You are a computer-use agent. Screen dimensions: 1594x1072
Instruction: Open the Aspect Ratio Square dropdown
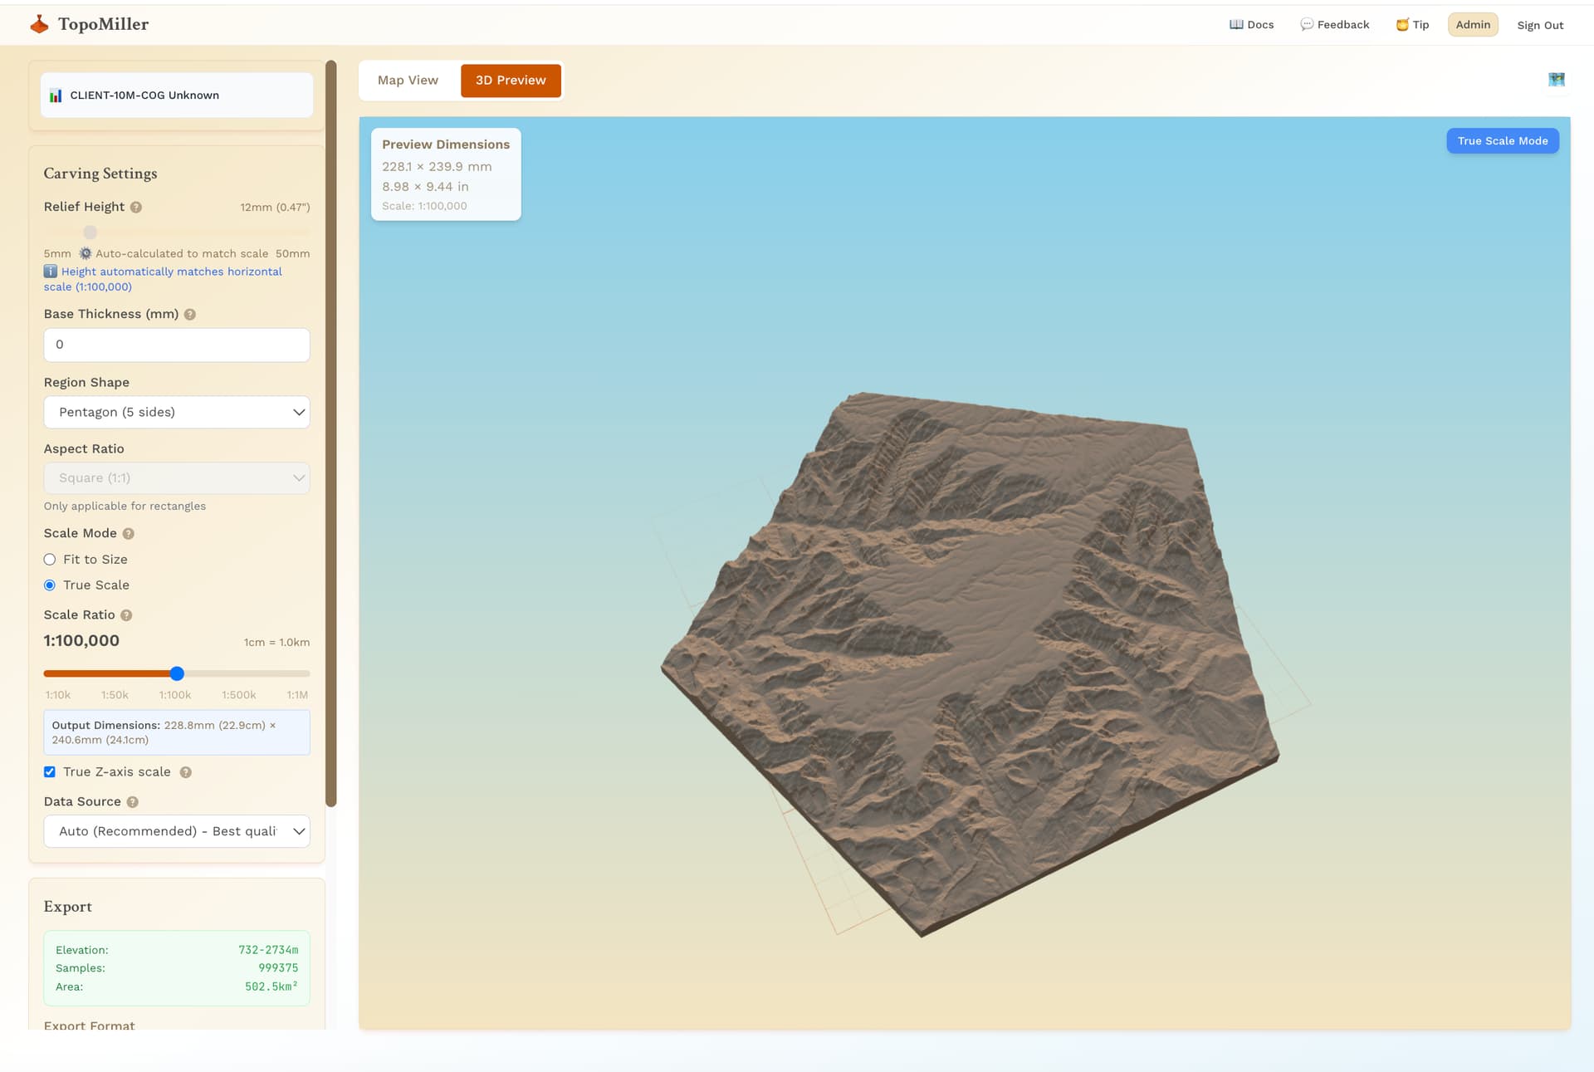coord(176,478)
